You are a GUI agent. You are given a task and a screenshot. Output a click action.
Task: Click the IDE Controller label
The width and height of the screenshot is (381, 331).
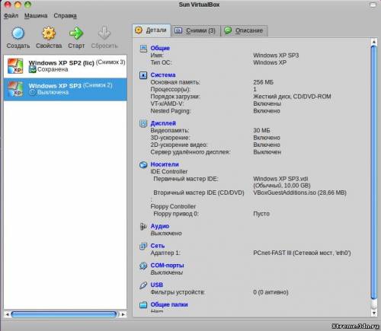coord(169,172)
